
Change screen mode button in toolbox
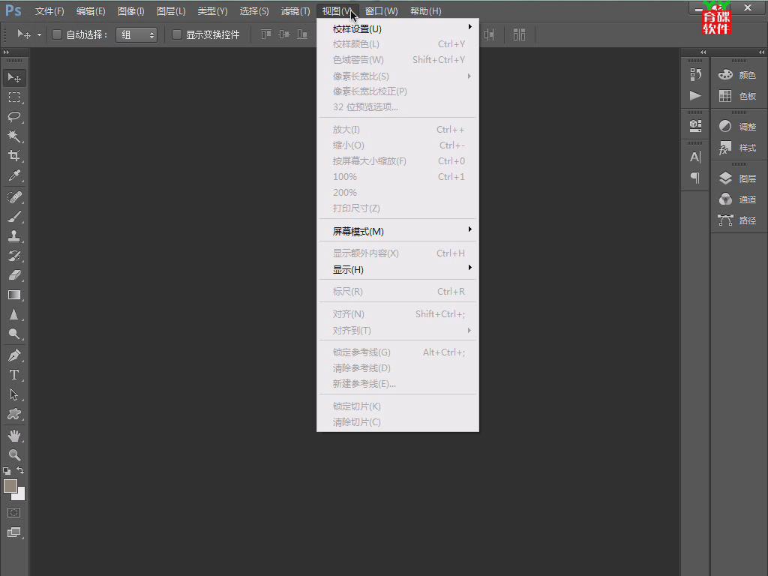tap(14, 532)
